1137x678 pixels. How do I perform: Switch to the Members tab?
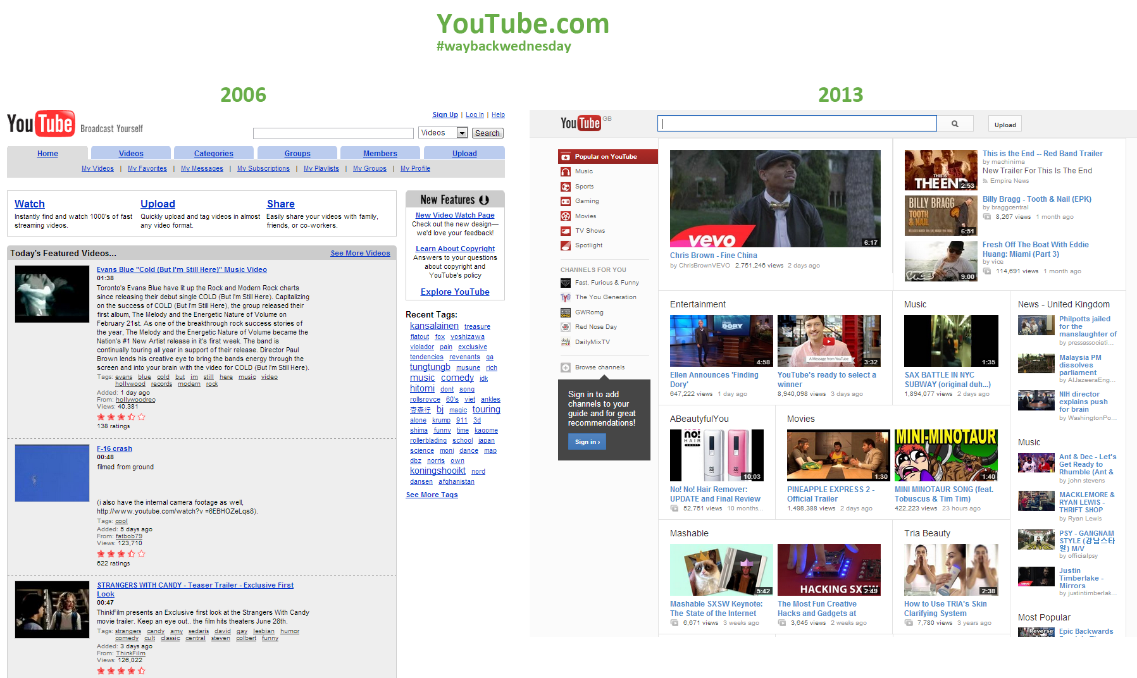click(380, 154)
